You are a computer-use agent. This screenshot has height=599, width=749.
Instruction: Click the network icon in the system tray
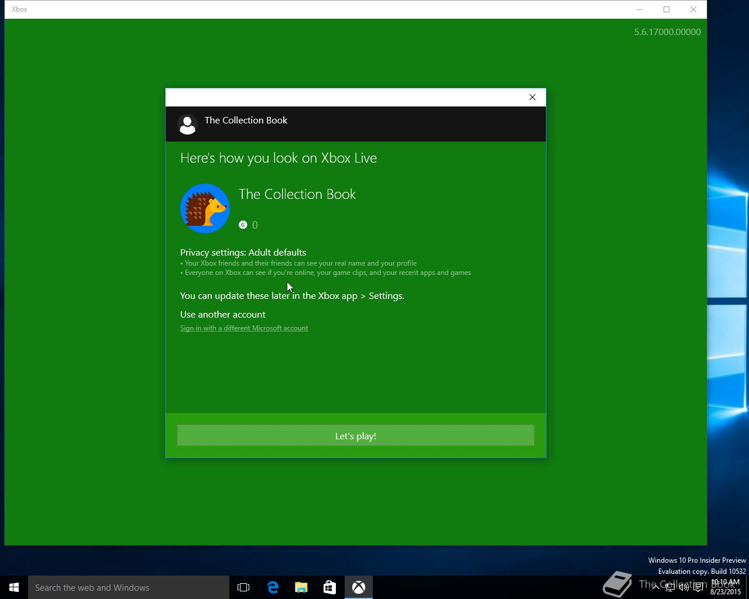click(670, 587)
